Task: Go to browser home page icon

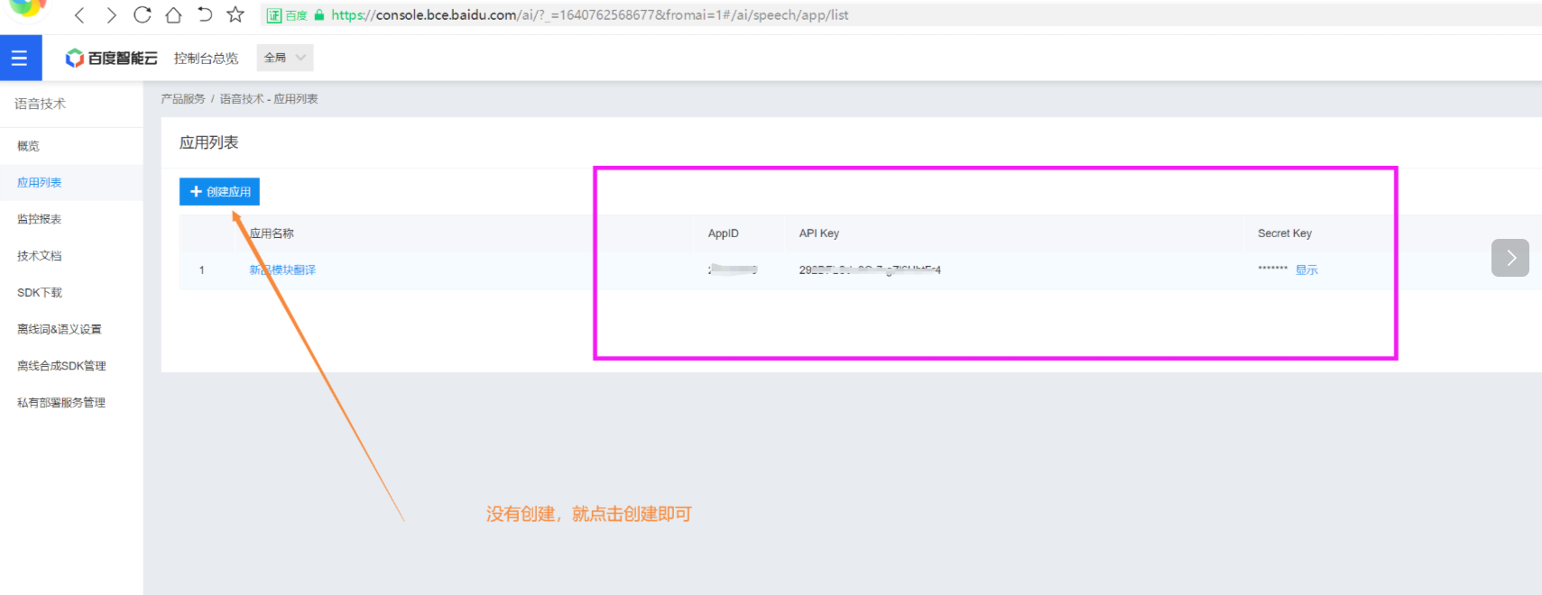Action: 173,15
